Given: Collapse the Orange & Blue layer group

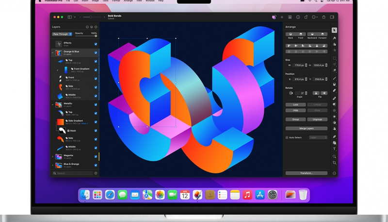Looking at the screenshot, I should [53, 52].
